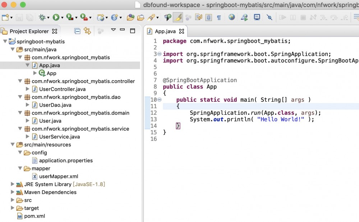
Task: Select pom.xml in the project tree
Action: (x=34, y=216)
